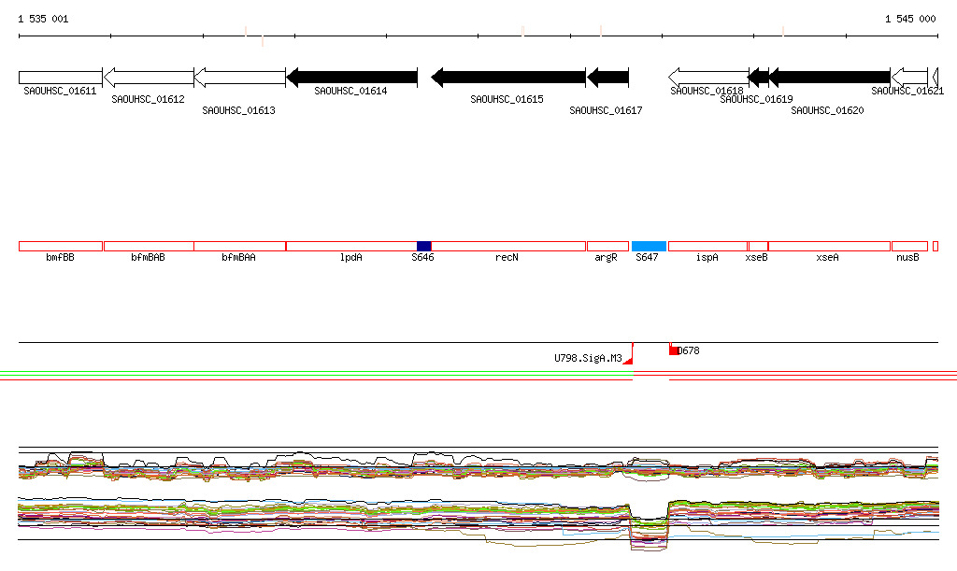
Task: Select the SAOUHSC_01621 white gene arrow
Action: pyautogui.click(x=909, y=78)
